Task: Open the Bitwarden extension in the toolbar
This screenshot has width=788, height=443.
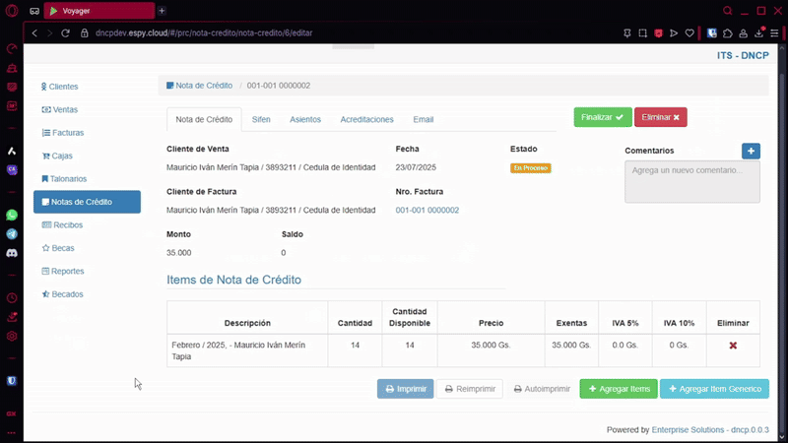Action: [712, 32]
